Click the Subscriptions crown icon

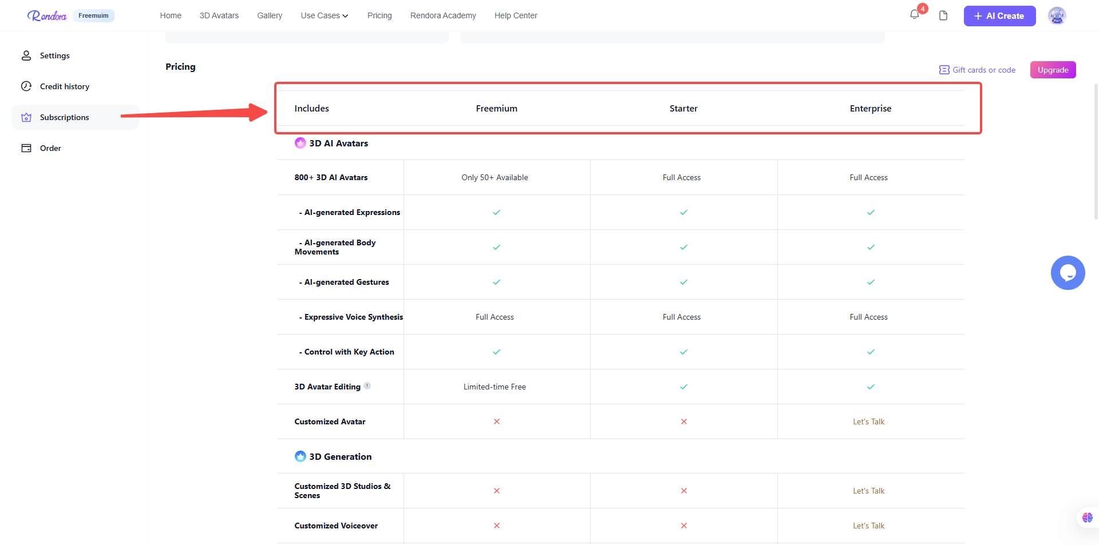point(26,117)
